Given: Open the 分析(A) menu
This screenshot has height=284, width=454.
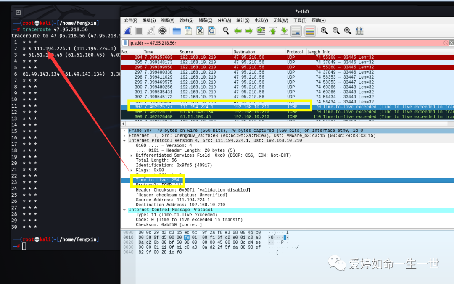Looking at the screenshot, I should point(224,21).
